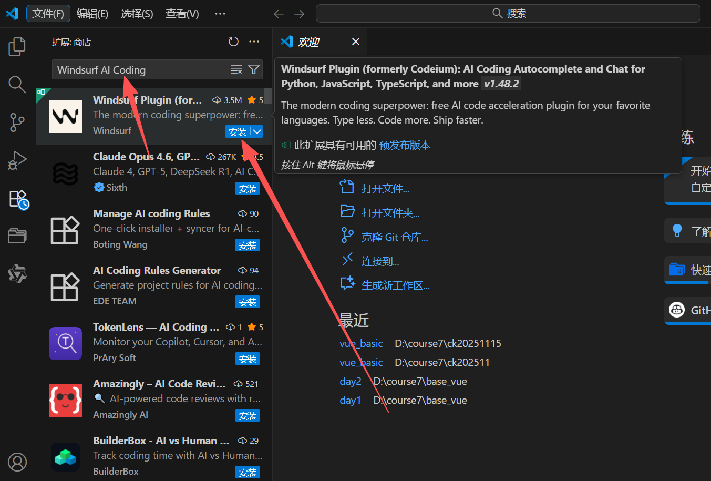The width and height of the screenshot is (711, 481).
Task: Select BuilderBox - AI vs Human title
Action: point(161,441)
